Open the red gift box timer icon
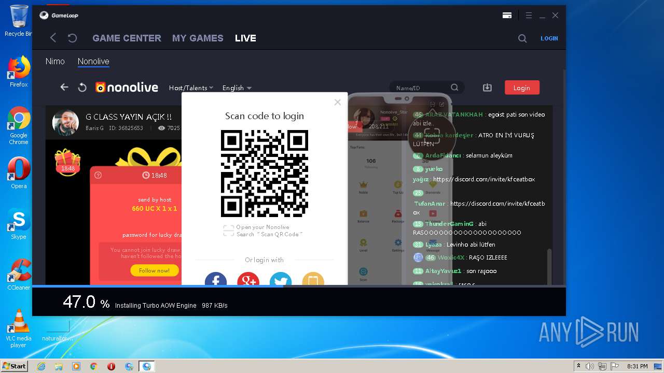The width and height of the screenshot is (664, 373). (x=68, y=162)
